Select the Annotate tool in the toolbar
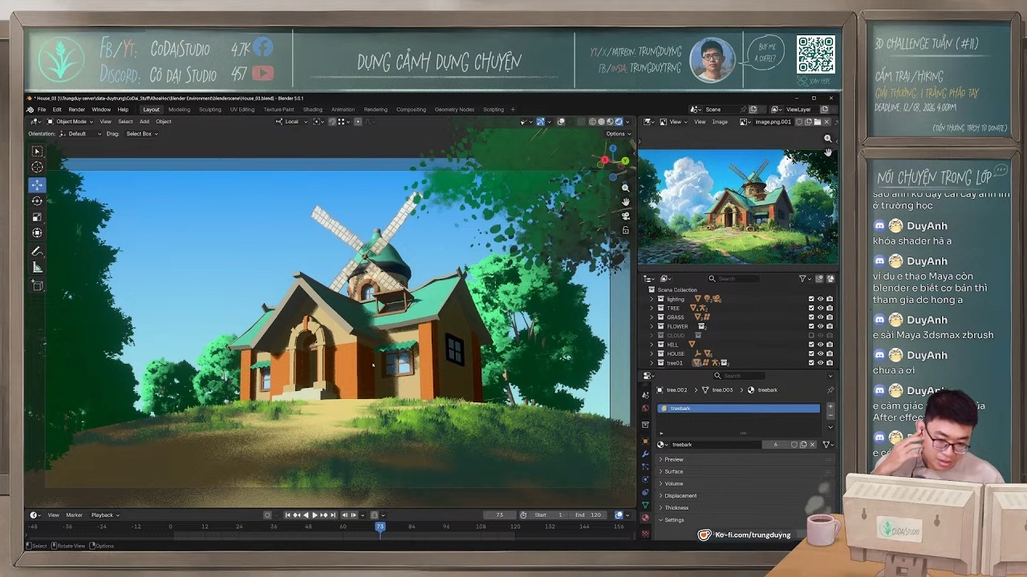Image resolution: width=1027 pixels, height=577 pixels. (x=37, y=252)
